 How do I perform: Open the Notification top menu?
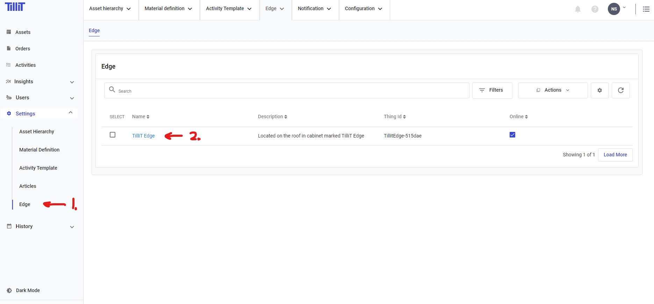pyautogui.click(x=314, y=9)
